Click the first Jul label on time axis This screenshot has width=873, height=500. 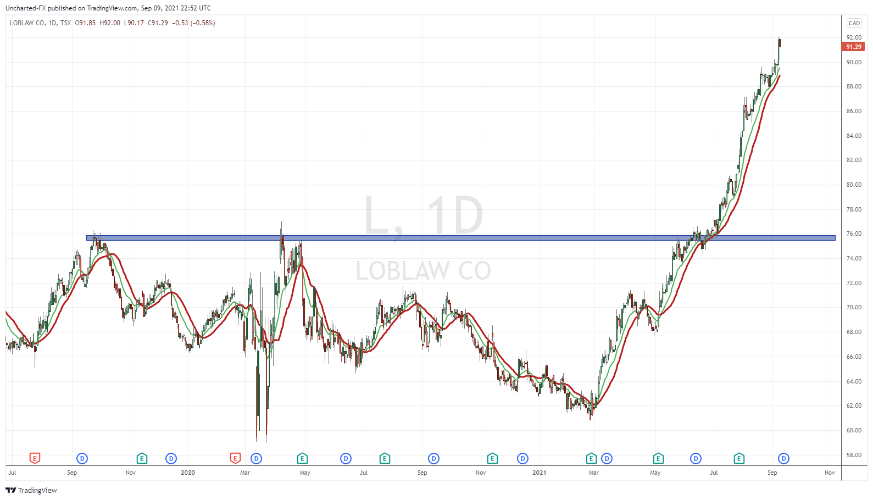click(12, 473)
